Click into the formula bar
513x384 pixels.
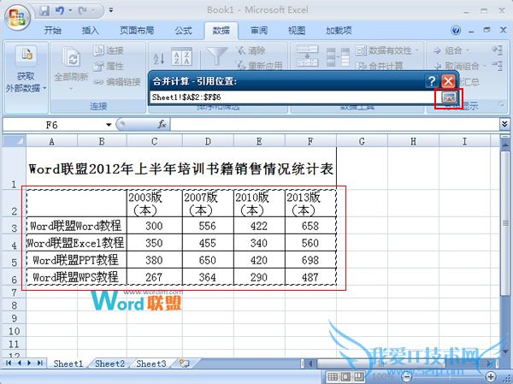click(334, 125)
